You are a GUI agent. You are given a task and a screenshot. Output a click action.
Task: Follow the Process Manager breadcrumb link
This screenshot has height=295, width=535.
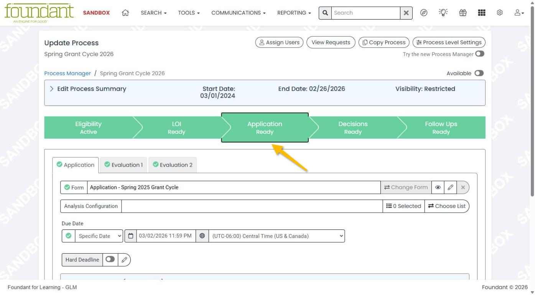pyautogui.click(x=67, y=73)
